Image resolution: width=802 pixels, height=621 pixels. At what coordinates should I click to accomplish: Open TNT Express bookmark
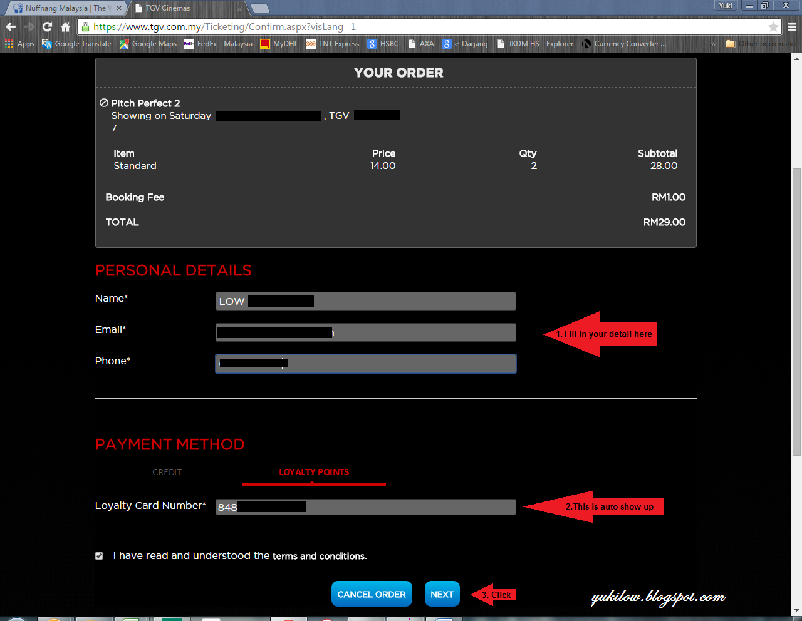[332, 44]
